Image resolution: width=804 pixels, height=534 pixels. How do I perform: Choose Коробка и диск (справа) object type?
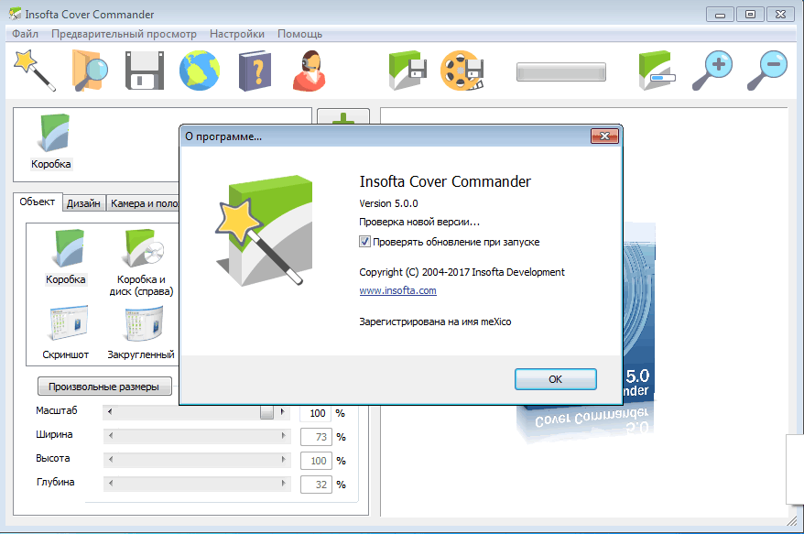pyautogui.click(x=141, y=263)
